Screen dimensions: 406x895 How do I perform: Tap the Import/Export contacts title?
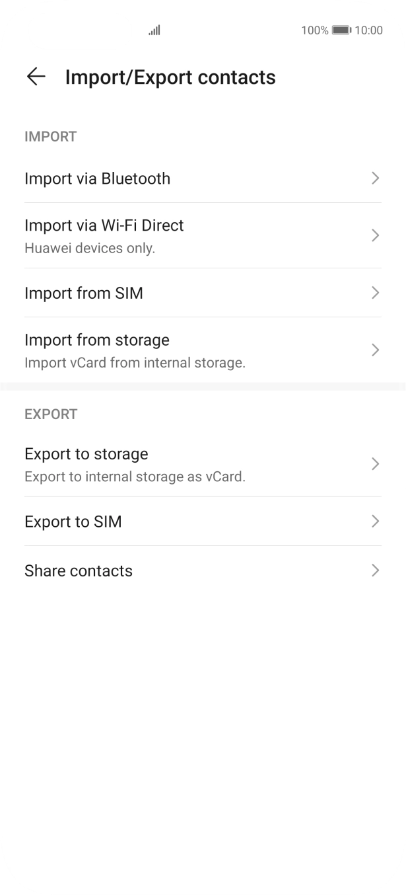click(169, 77)
